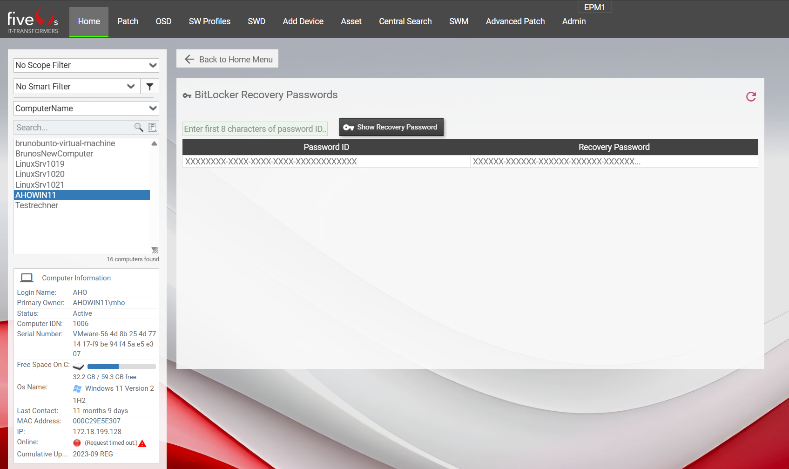Click the scroll-up arrow of computer list
Viewport: 789px width, 469px height.
point(154,143)
